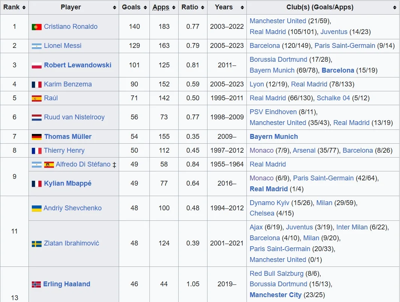Click Sweden flag beside Zlatan Ibrahimović
Viewport: 400px width, 302px height.
click(36, 244)
